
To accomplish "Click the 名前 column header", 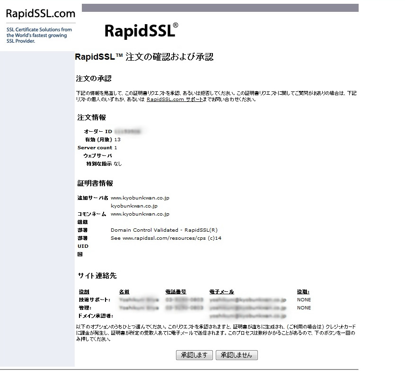I will [x=124, y=292].
